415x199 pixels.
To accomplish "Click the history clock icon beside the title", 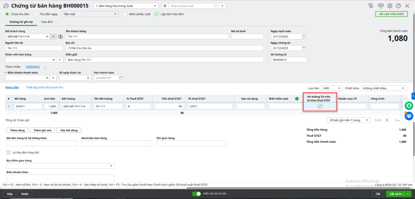I will [x=6, y=6].
